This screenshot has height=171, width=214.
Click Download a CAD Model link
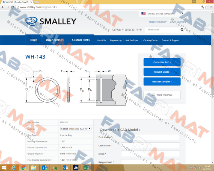pyautogui.click(x=120, y=130)
